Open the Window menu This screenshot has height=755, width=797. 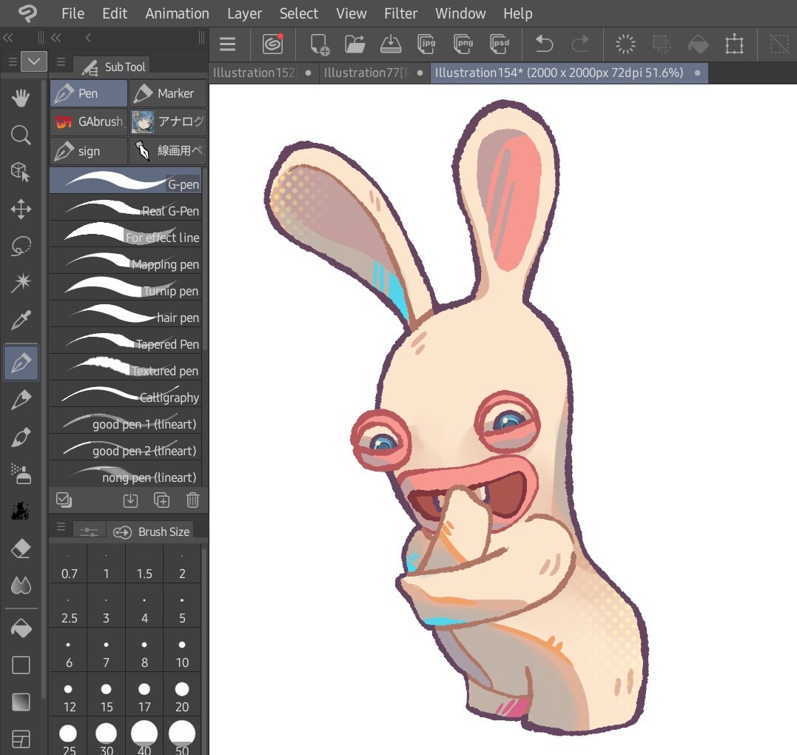tap(460, 13)
